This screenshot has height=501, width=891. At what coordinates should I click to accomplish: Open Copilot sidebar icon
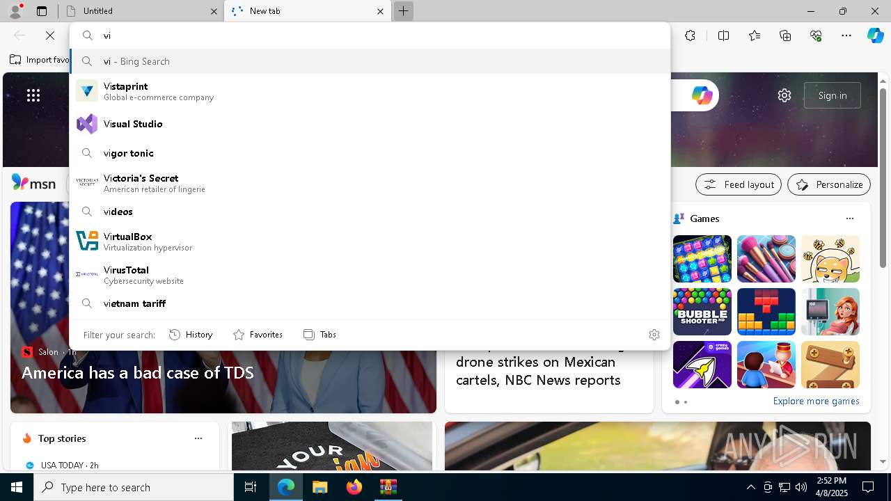(875, 35)
